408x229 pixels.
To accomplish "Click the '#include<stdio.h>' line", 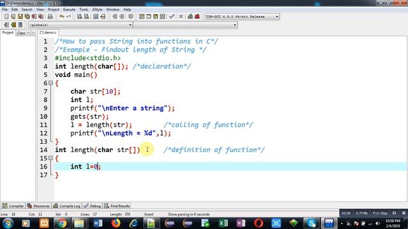I will pos(88,58).
